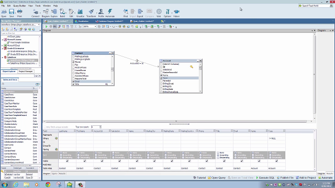The width and height of the screenshot is (335, 188).
Task: Open the Tools menu
Action: tap(38, 6)
